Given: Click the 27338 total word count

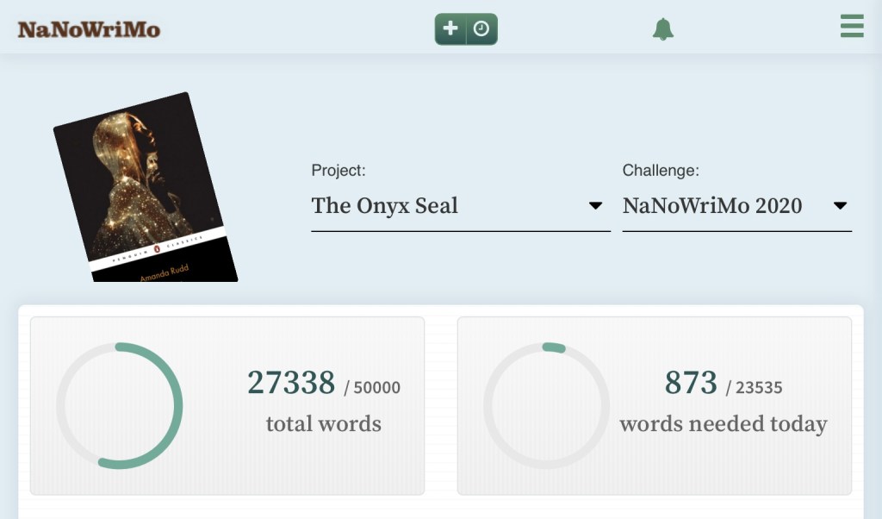Looking at the screenshot, I should click(x=291, y=383).
